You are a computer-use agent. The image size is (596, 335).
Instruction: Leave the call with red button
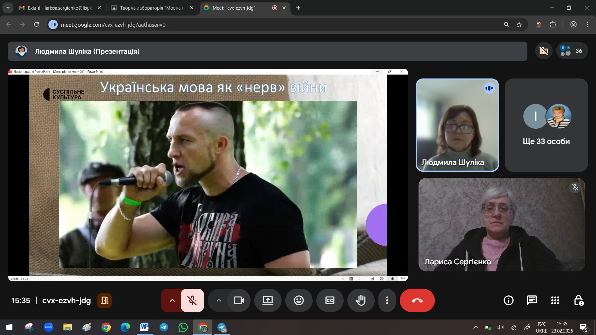click(417, 300)
